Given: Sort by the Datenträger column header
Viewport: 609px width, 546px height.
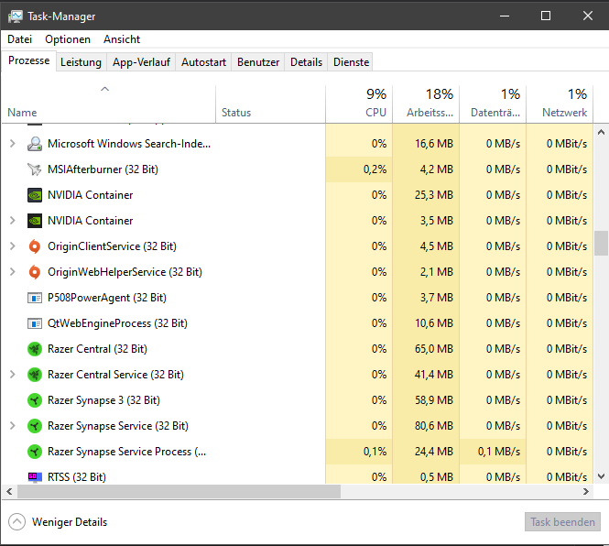Looking at the screenshot, I should (x=493, y=104).
